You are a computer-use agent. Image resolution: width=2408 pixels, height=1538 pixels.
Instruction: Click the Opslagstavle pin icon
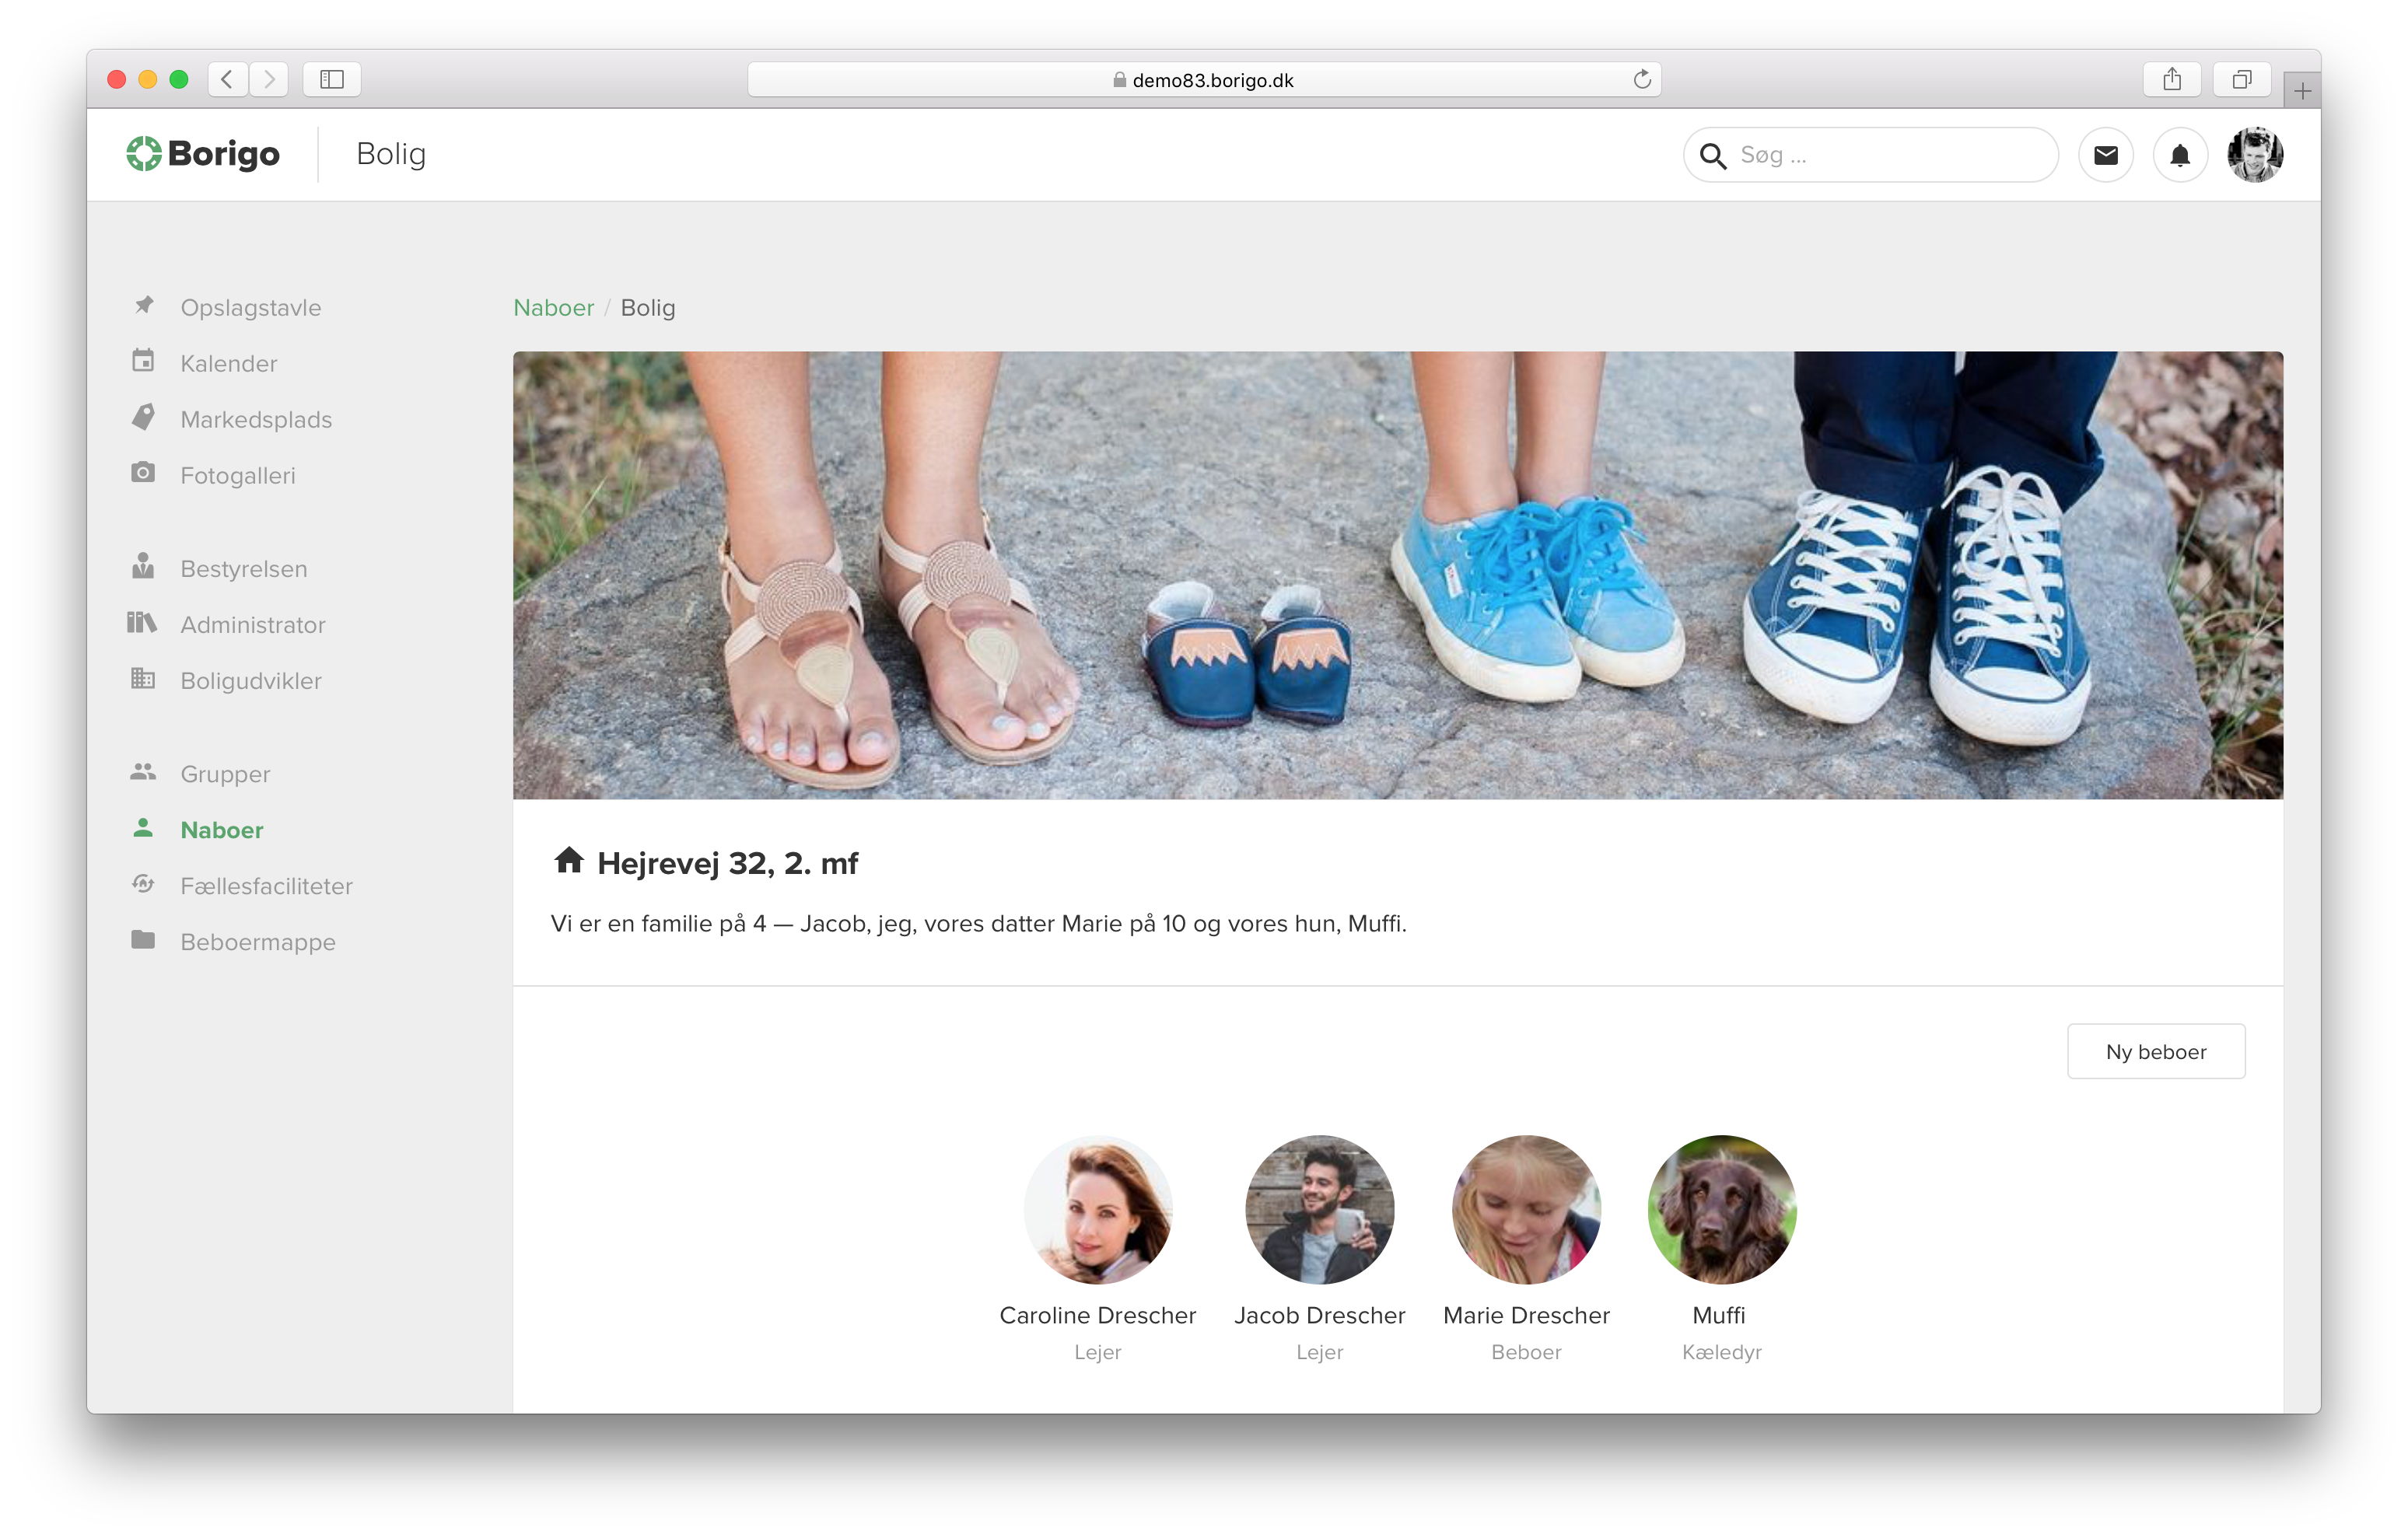pos(144,305)
